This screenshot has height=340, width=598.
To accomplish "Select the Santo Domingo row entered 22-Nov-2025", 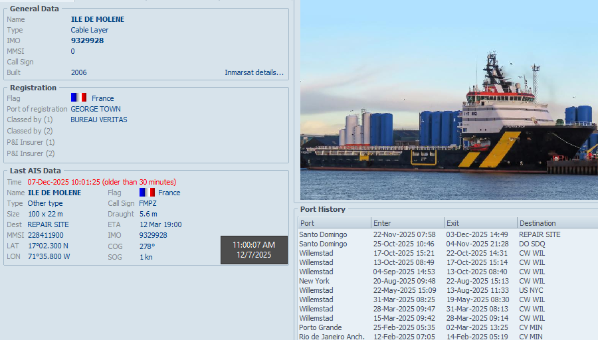I will (x=448, y=234).
